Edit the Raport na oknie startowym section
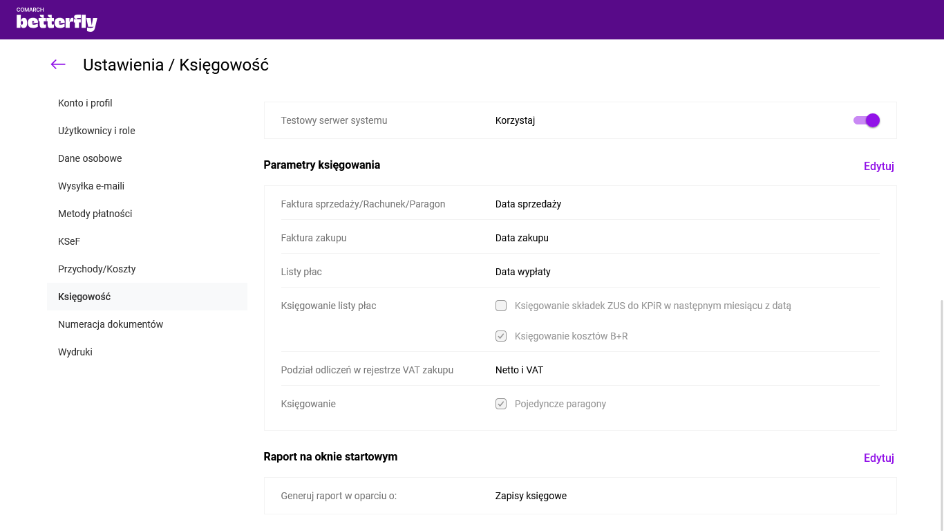Viewport: 944px width, 531px height. pyautogui.click(x=878, y=458)
